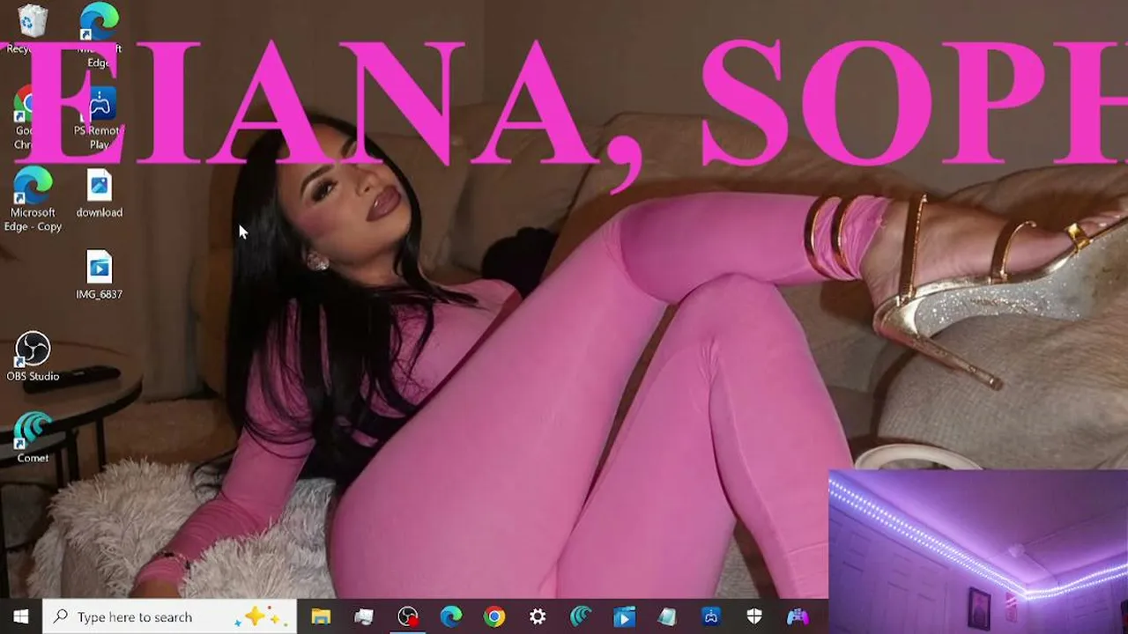Open File Explorer from the taskbar
This screenshot has height=634, width=1128.
(321, 617)
